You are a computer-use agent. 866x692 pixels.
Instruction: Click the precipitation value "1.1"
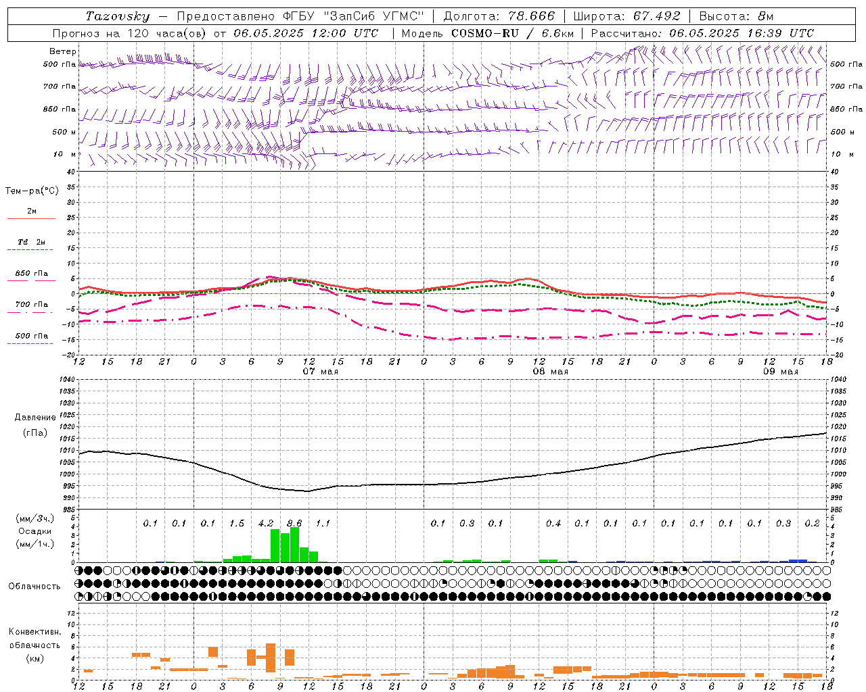coord(323,523)
